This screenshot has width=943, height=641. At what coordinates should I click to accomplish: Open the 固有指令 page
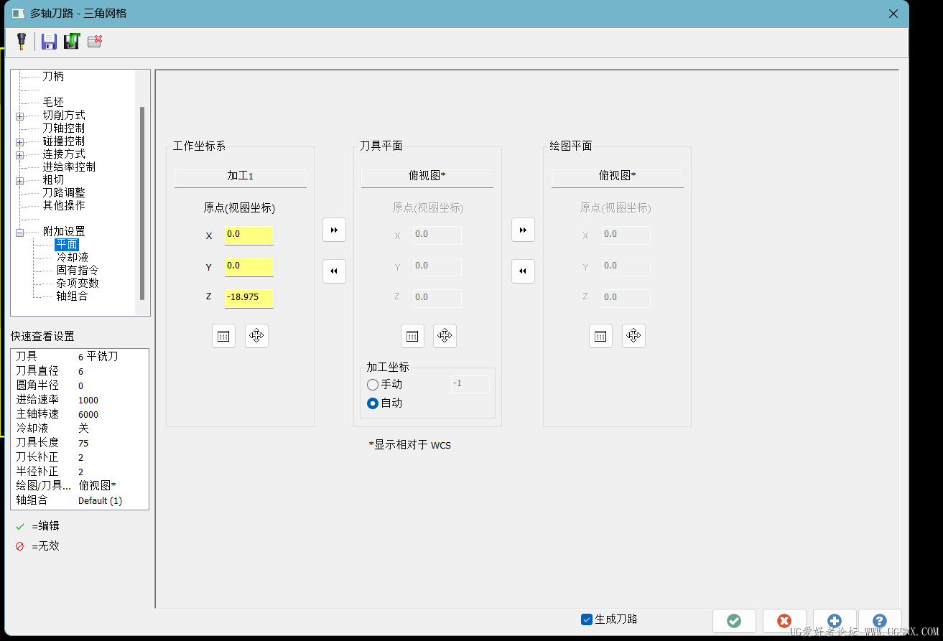(78, 270)
